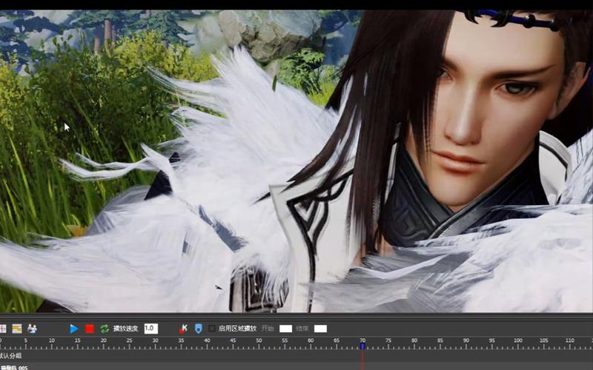Viewport: 593px width, 370px height.
Task: Click the grid table icon in toolbar
Action: point(3,329)
